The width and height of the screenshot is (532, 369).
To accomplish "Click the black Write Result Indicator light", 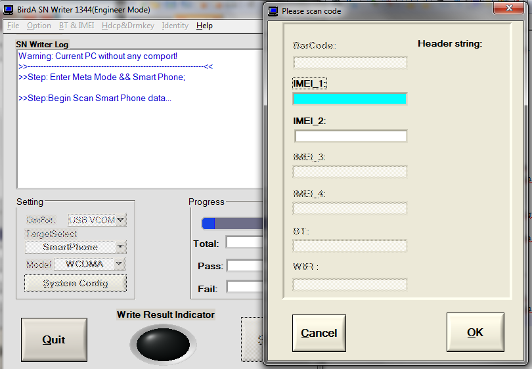I will pyautogui.click(x=163, y=343).
